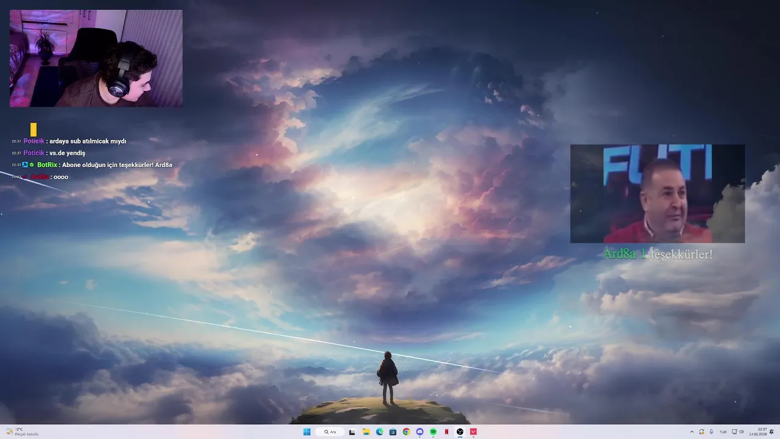The width and height of the screenshot is (780, 439).
Task: Click the streamer webcam overlay
Action: [96, 58]
